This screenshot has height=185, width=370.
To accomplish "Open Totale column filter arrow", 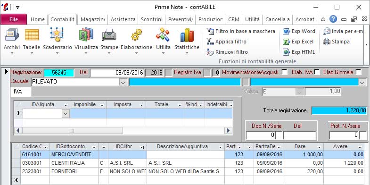I will coord(180,105).
